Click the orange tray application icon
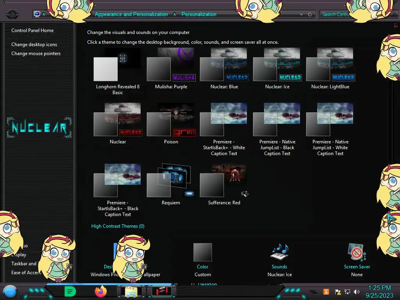This screenshot has width=400, height=300. 326,291
